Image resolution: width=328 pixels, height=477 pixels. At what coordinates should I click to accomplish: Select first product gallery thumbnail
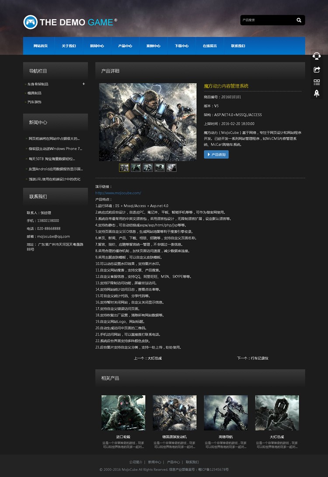pyautogui.click(x=124, y=167)
